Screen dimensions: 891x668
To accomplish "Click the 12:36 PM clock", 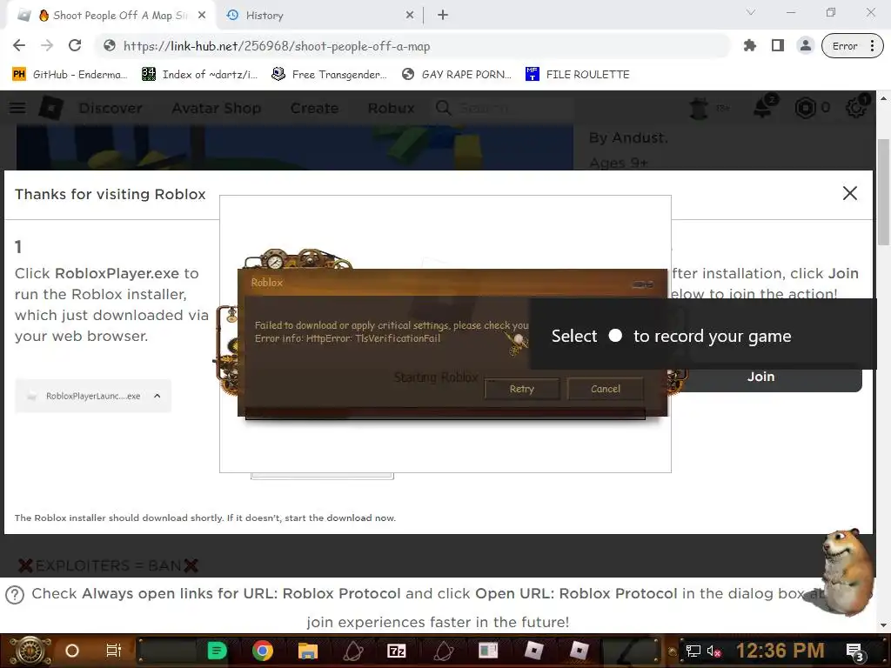I will point(780,651).
